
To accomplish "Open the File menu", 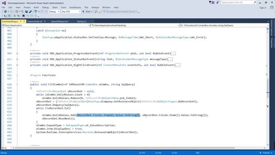I will coord(3,7).
